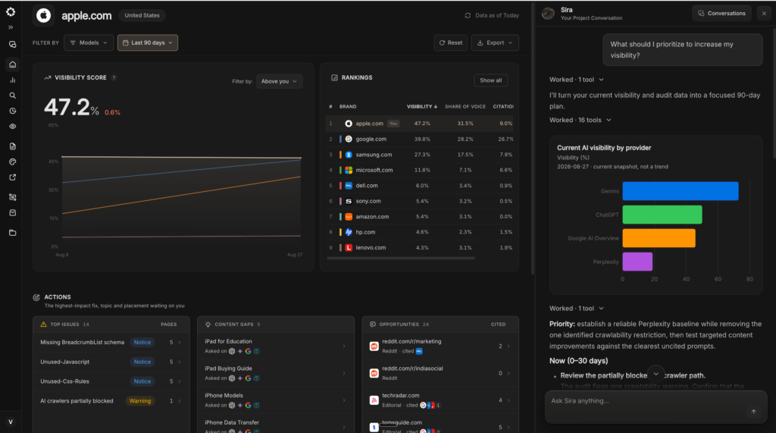776x433 pixels.
Task: Click the Cited column header in Opportunities
Action: (499, 325)
